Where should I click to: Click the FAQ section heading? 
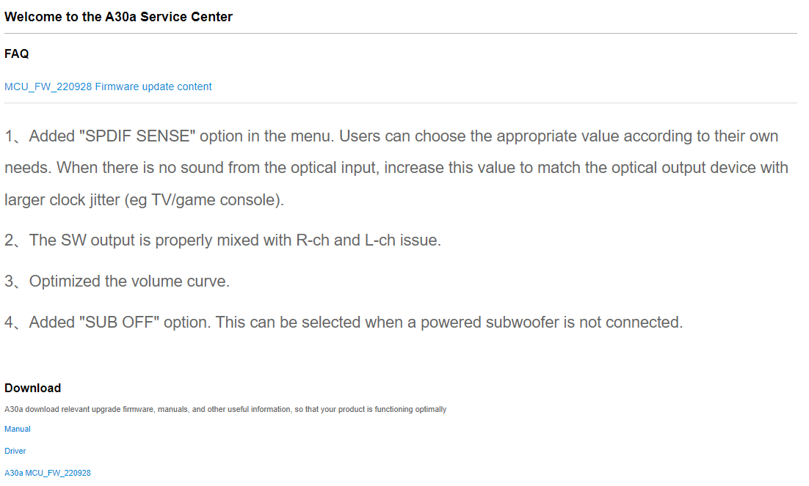point(16,54)
